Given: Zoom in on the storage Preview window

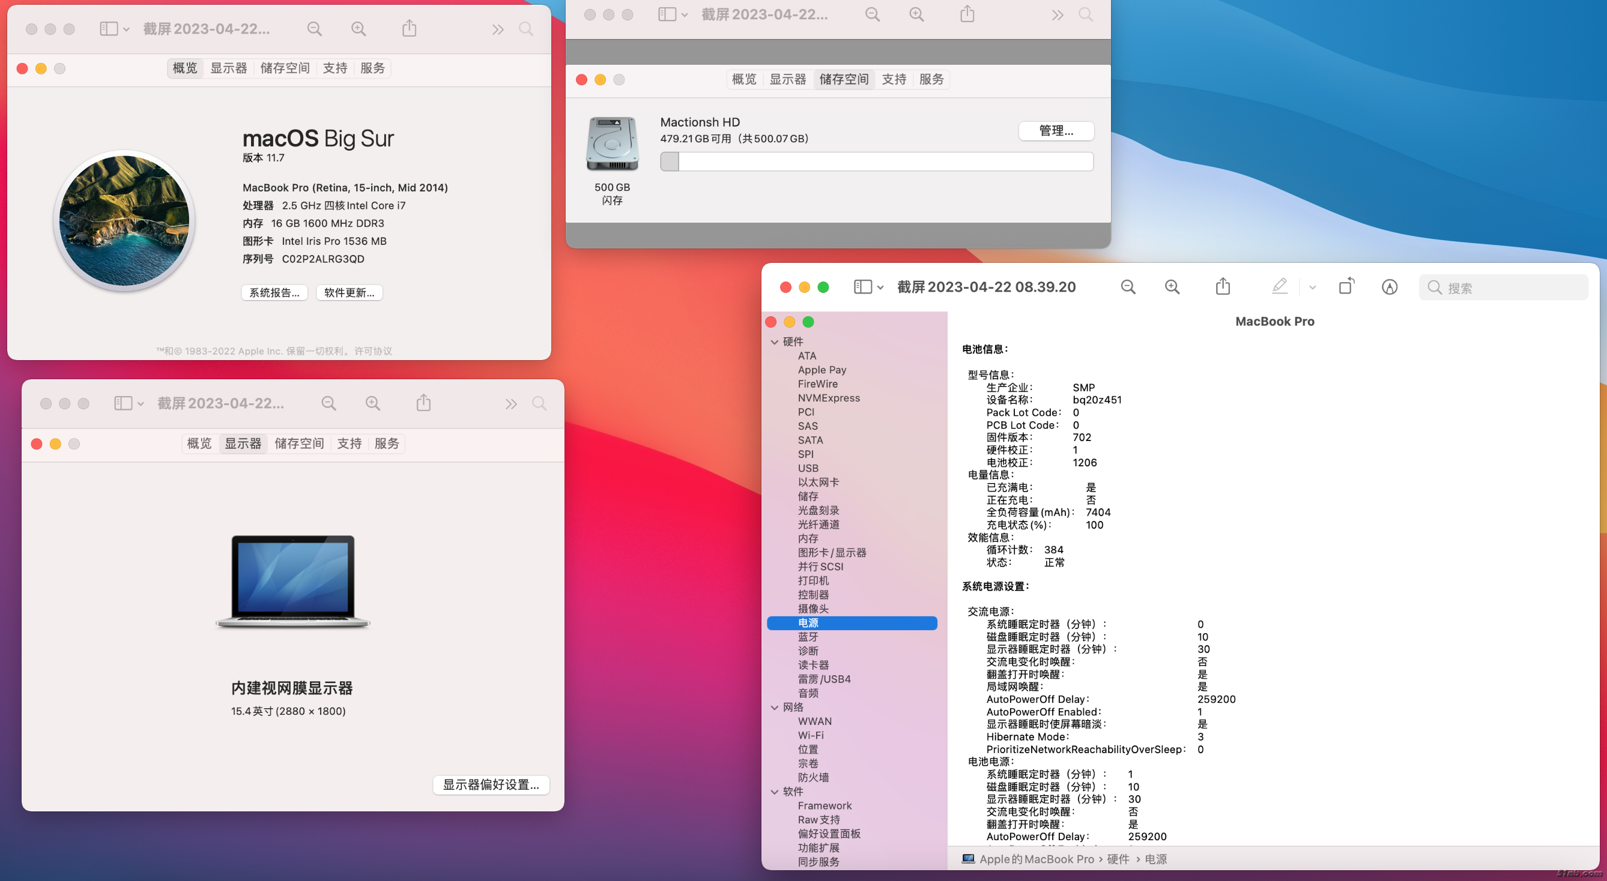Looking at the screenshot, I should click(916, 14).
